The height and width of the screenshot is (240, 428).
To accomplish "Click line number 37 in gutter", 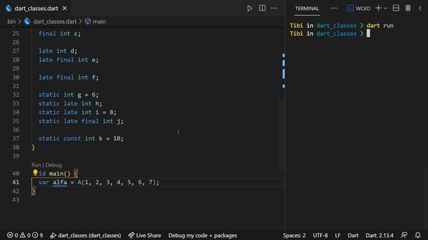I will [x=16, y=139].
